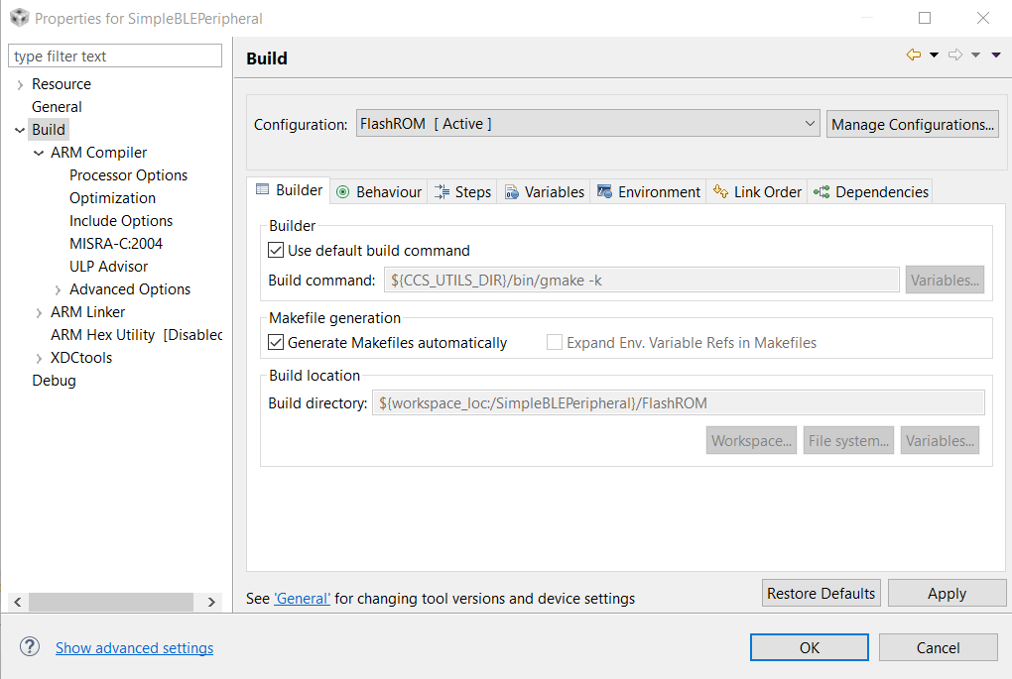Image resolution: width=1012 pixels, height=679 pixels.
Task: Toggle Expand Env. Variable Refs checkbox
Action: click(555, 342)
